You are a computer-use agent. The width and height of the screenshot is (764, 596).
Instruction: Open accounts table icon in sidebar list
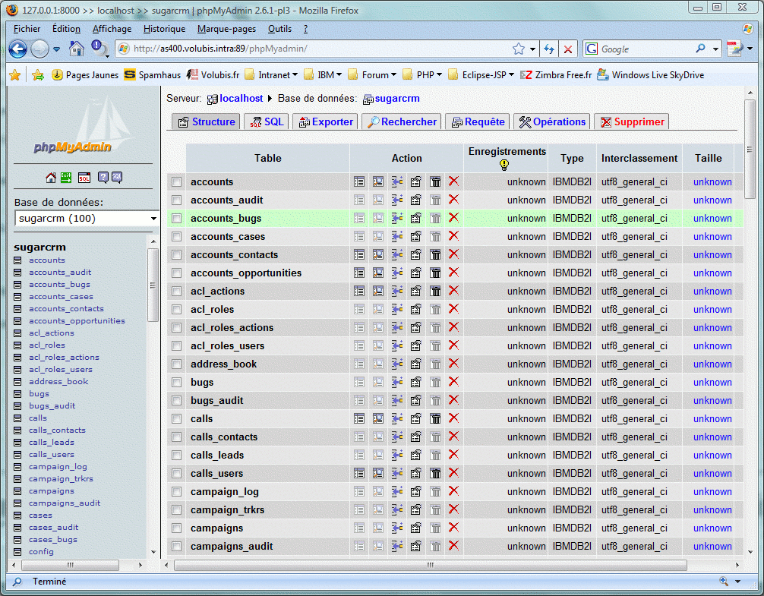coord(17,260)
